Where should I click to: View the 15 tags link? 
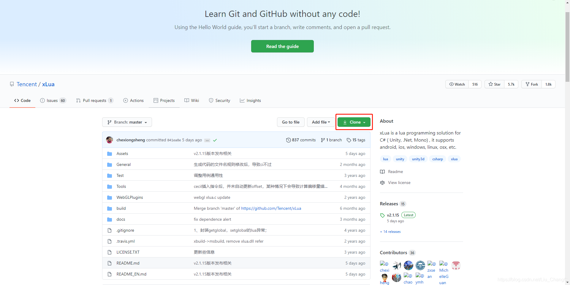click(x=356, y=140)
